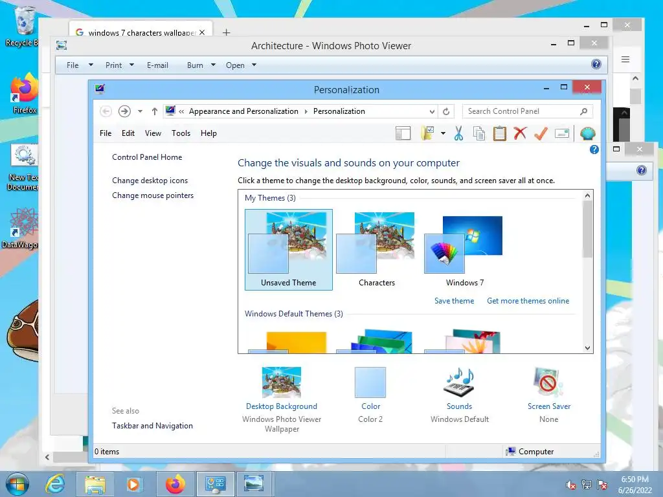Image resolution: width=663 pixels, height=497 pixels.
Task: Select the Windows 7 theme
Action: (464, 250)
